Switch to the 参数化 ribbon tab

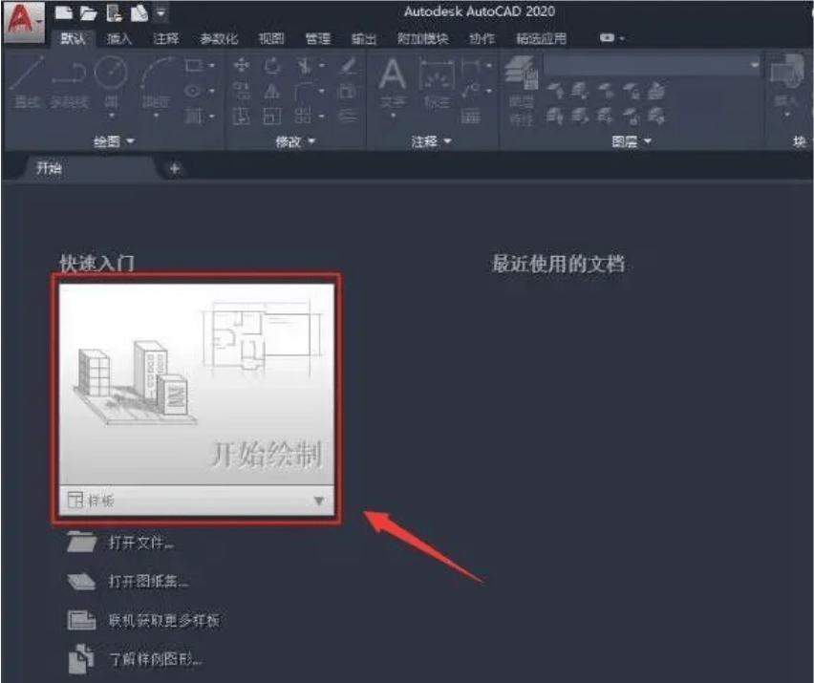click(x=219, y=38)
